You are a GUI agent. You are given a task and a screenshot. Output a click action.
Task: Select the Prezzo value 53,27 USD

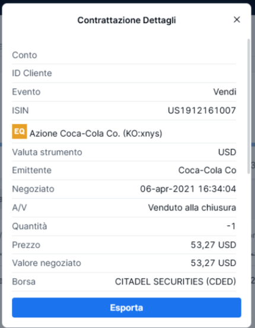click(x=213, y=245)
